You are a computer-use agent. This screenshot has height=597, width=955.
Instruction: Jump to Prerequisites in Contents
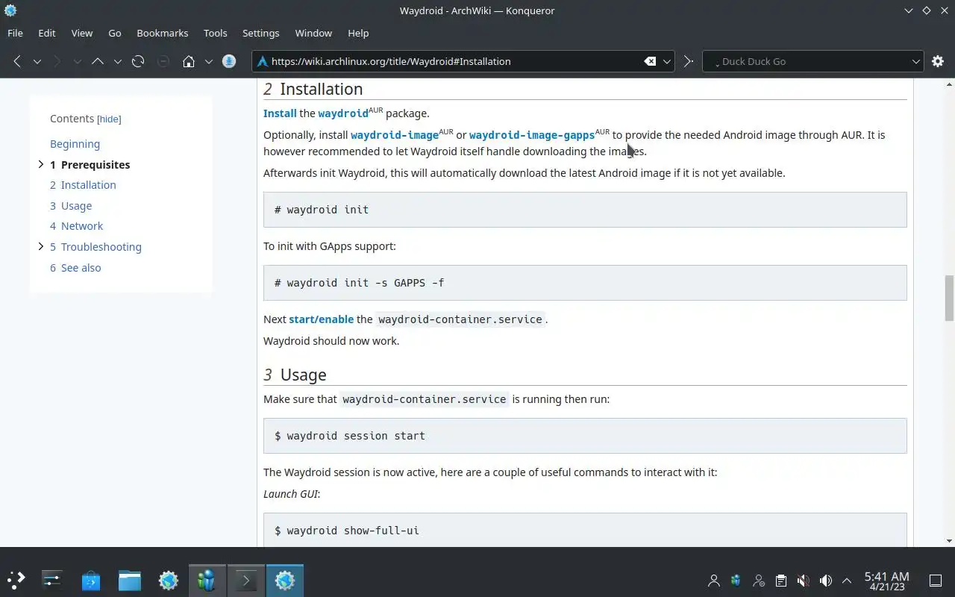pos(90,165)
